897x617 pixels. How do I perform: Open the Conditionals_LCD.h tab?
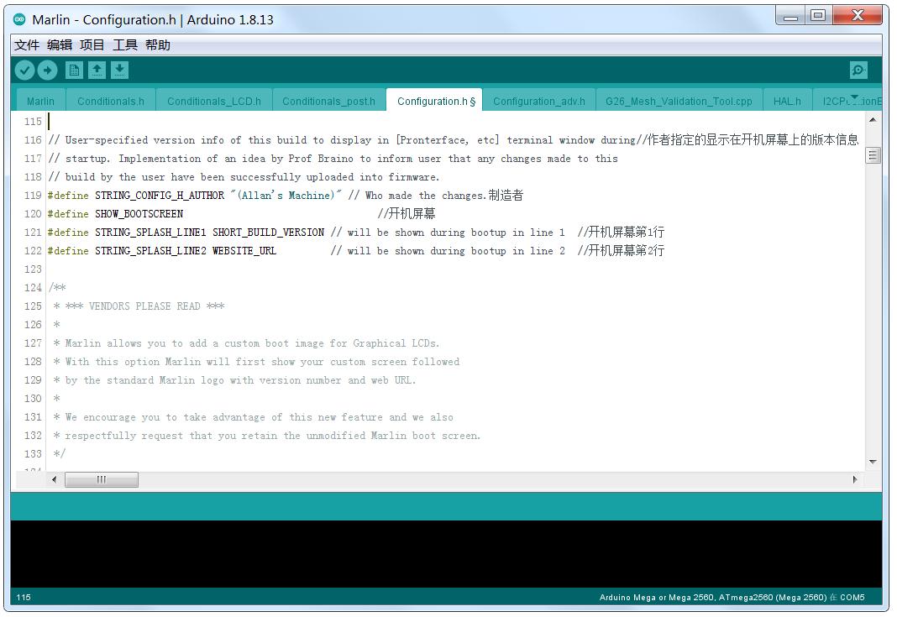pyautogui.click(x=214, y=99)
